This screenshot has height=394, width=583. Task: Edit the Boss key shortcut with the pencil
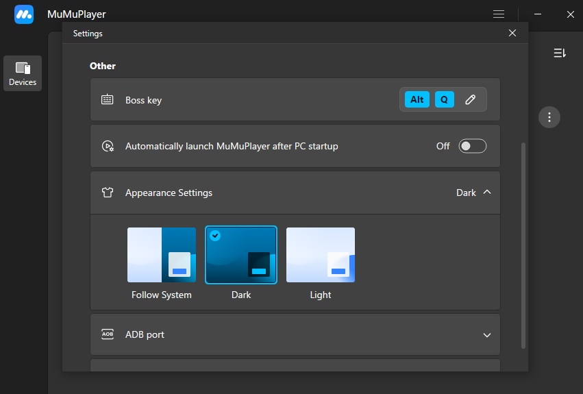click(x=471, y=99)
